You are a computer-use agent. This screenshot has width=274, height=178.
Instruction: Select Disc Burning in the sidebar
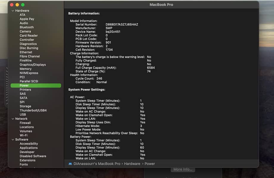pyautogui.click(x=29, y=48)
